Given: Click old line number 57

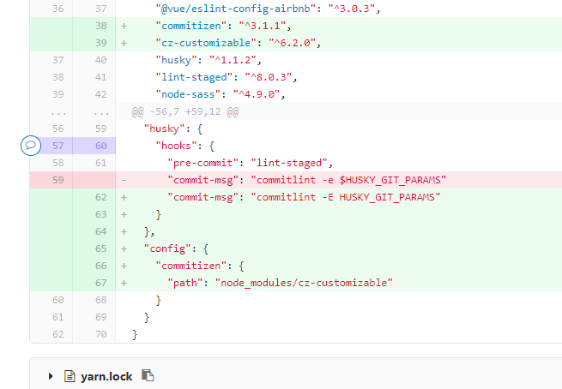Looking at the screenshot, I should [58, 146].
